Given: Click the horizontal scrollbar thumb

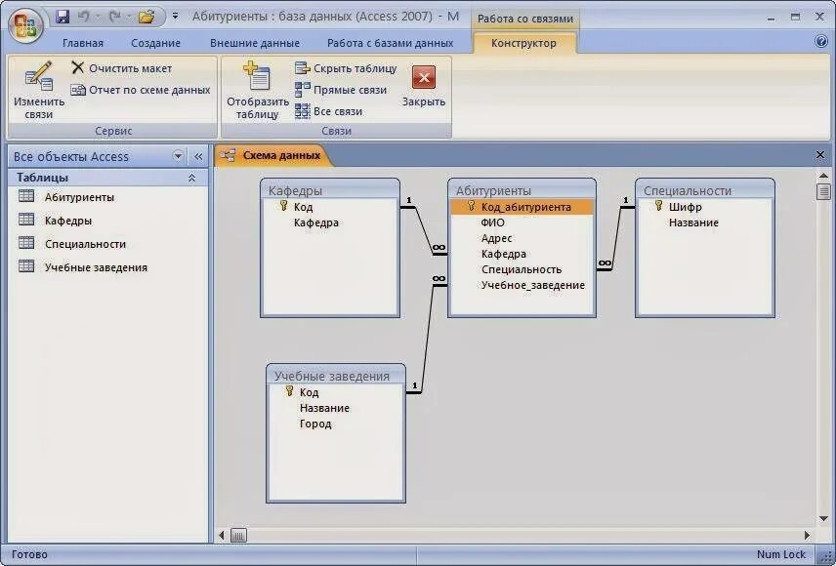Looking at the screenshot, I should point(238,535).
